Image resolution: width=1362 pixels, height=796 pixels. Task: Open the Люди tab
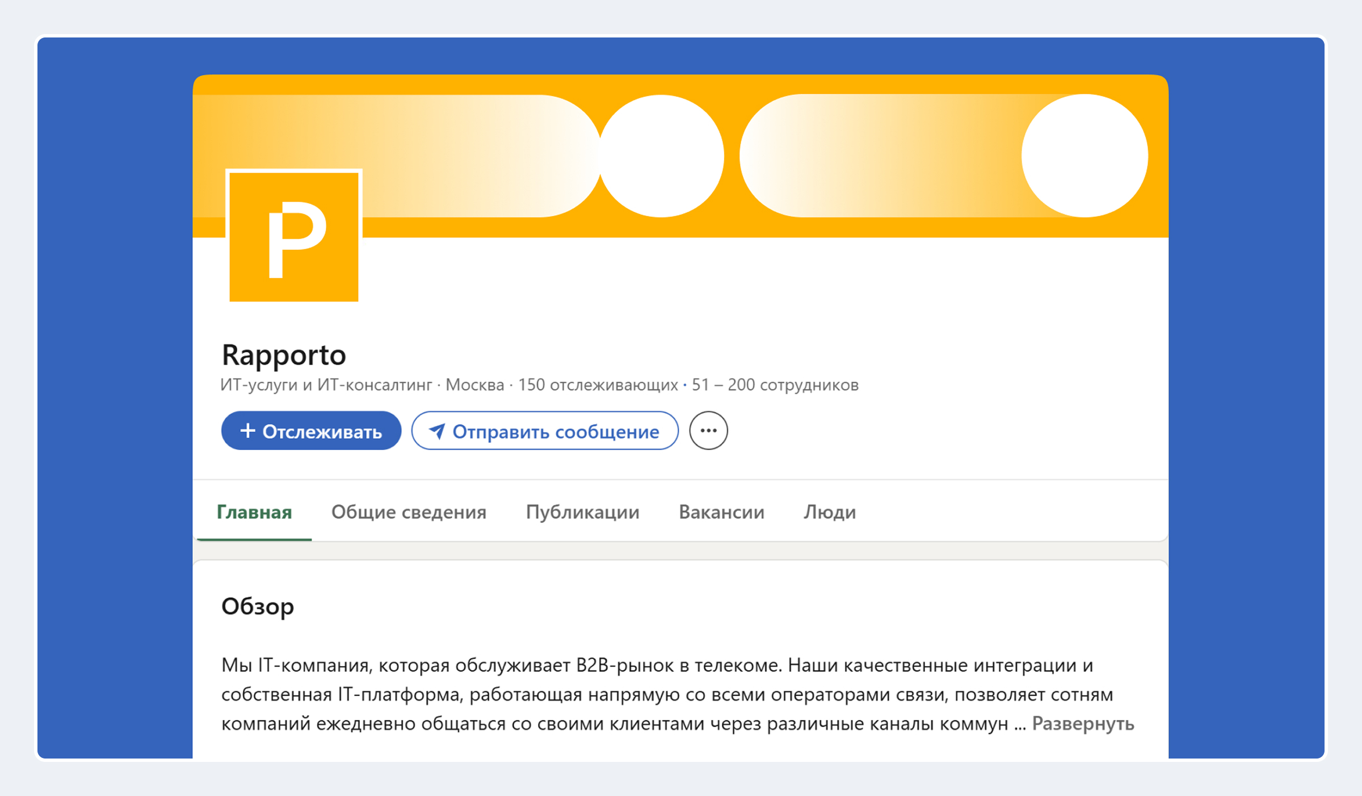(x=829, y=512)
